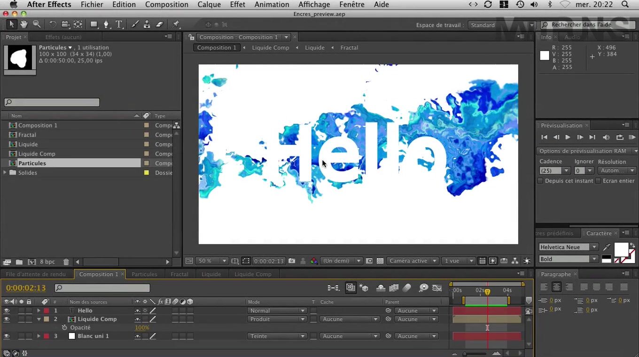Choose the Pen tool
Viewport: 639px width, 357px height.
[x=106, y=24]
